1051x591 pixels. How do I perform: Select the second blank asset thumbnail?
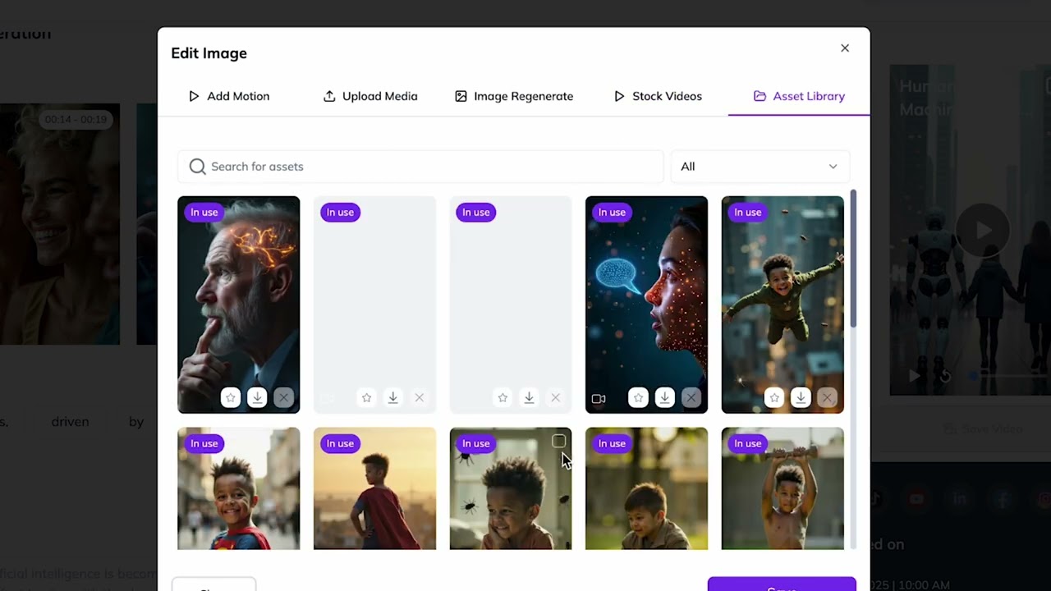[511, 305]
